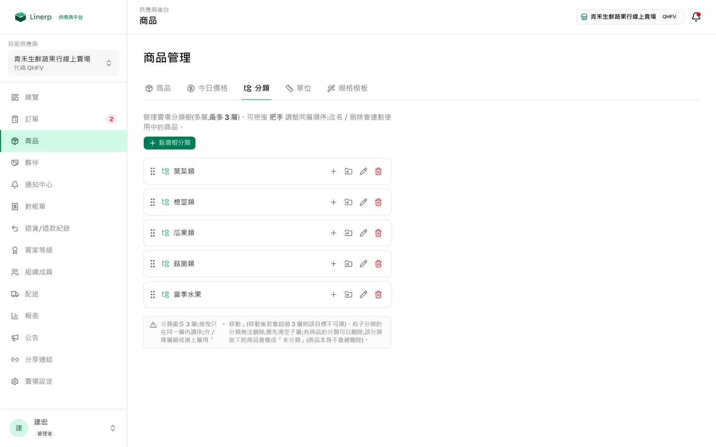Screen dimensions: 716x447
Task: Select the 分類 tab
Action: point(257,88)
